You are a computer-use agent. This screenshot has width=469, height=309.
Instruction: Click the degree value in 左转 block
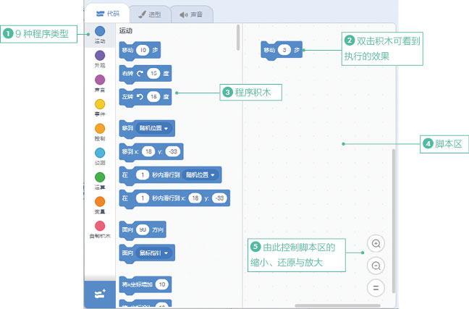click(153, 97)
